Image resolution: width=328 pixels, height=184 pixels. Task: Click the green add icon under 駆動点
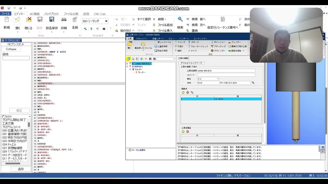coord(183,93)
